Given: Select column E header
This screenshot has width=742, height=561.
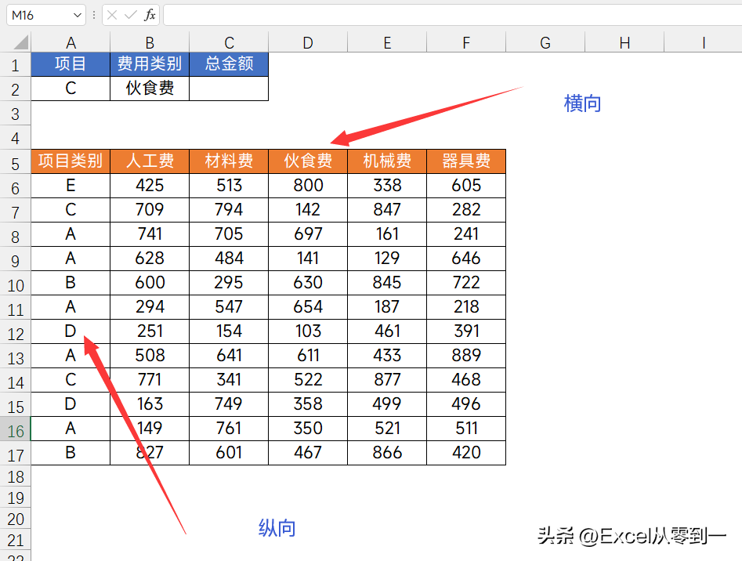Looking at the screenshot, I should 387,42.
